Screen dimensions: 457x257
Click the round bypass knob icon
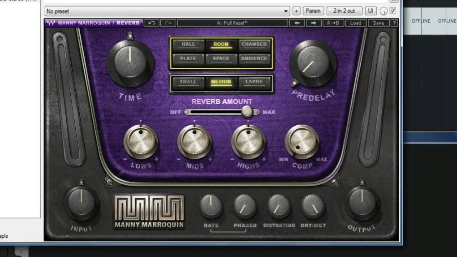point(383,11)
